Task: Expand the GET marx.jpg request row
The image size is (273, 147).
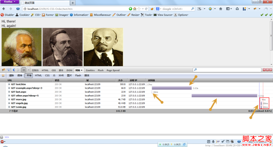Action: 9,100
